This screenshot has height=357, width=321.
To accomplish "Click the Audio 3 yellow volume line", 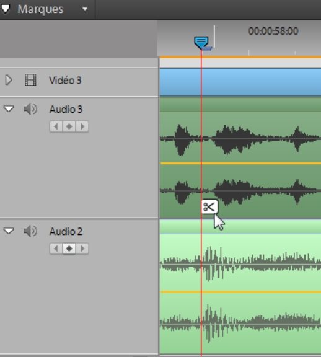I will click(240, 163).
